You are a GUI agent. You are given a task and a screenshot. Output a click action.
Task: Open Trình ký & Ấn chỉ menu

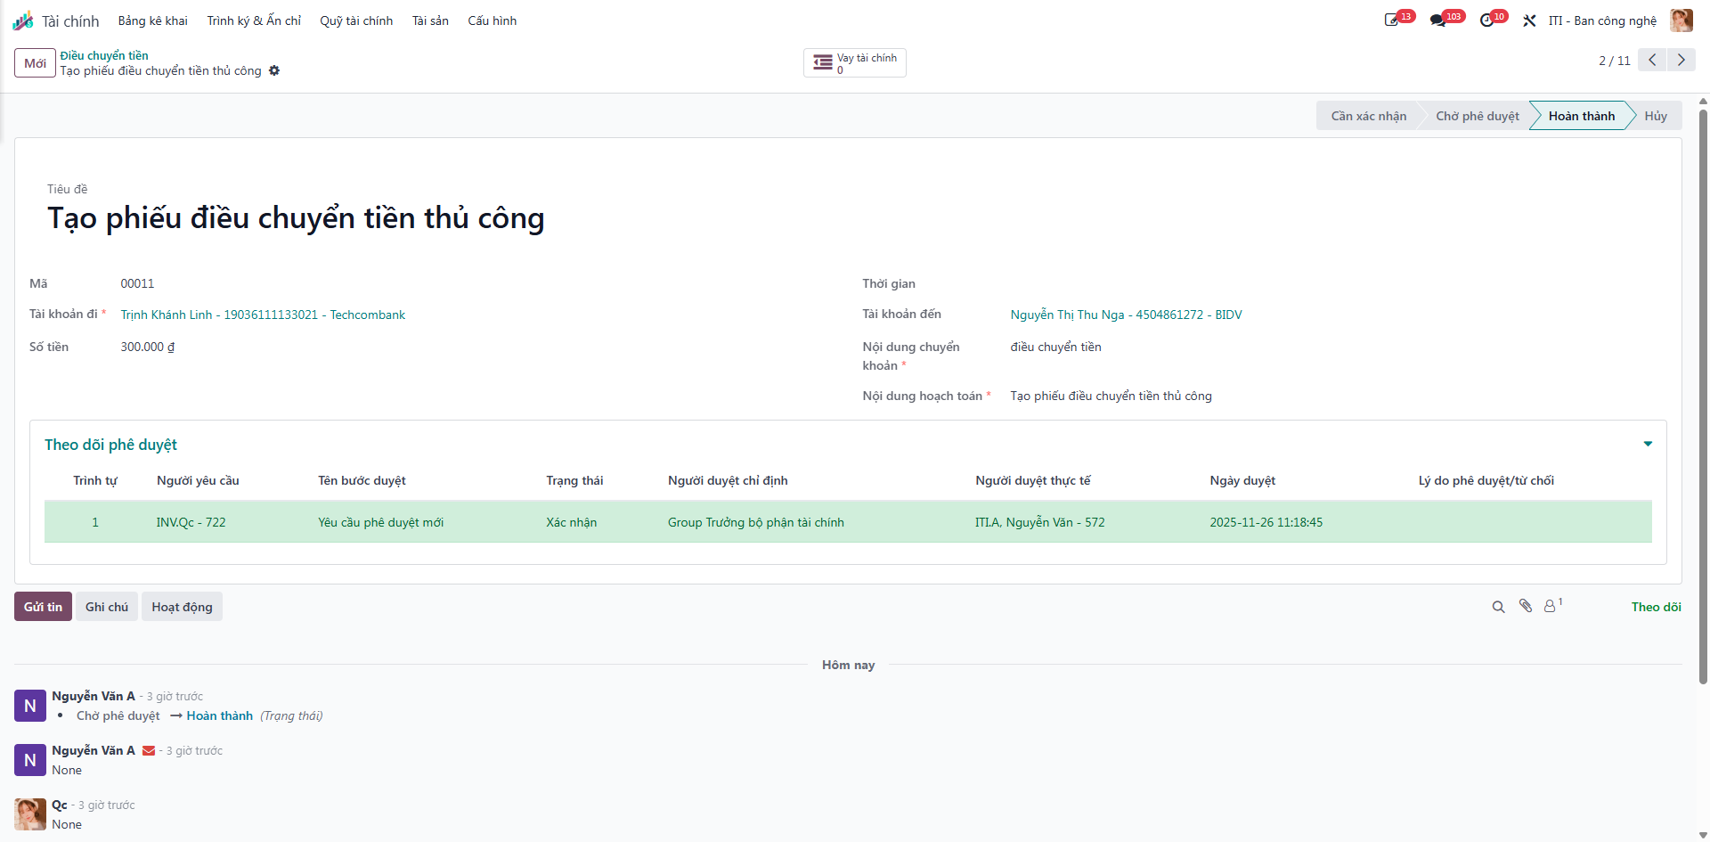pos(254,20)
